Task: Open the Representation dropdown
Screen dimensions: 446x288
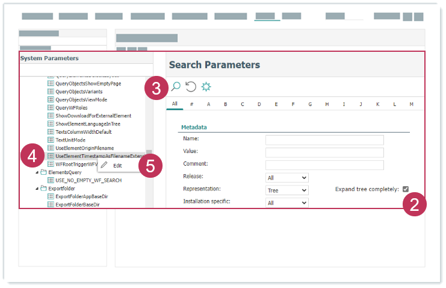Action: coord(286,190)
